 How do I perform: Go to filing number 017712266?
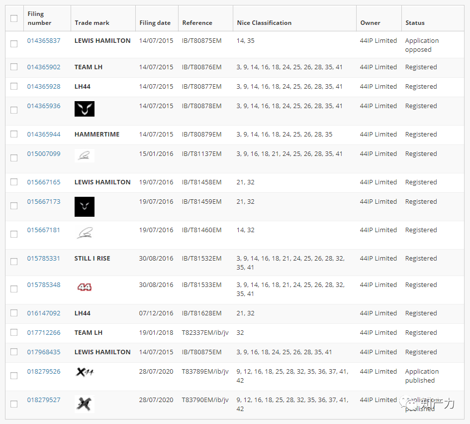coord(44,333)
